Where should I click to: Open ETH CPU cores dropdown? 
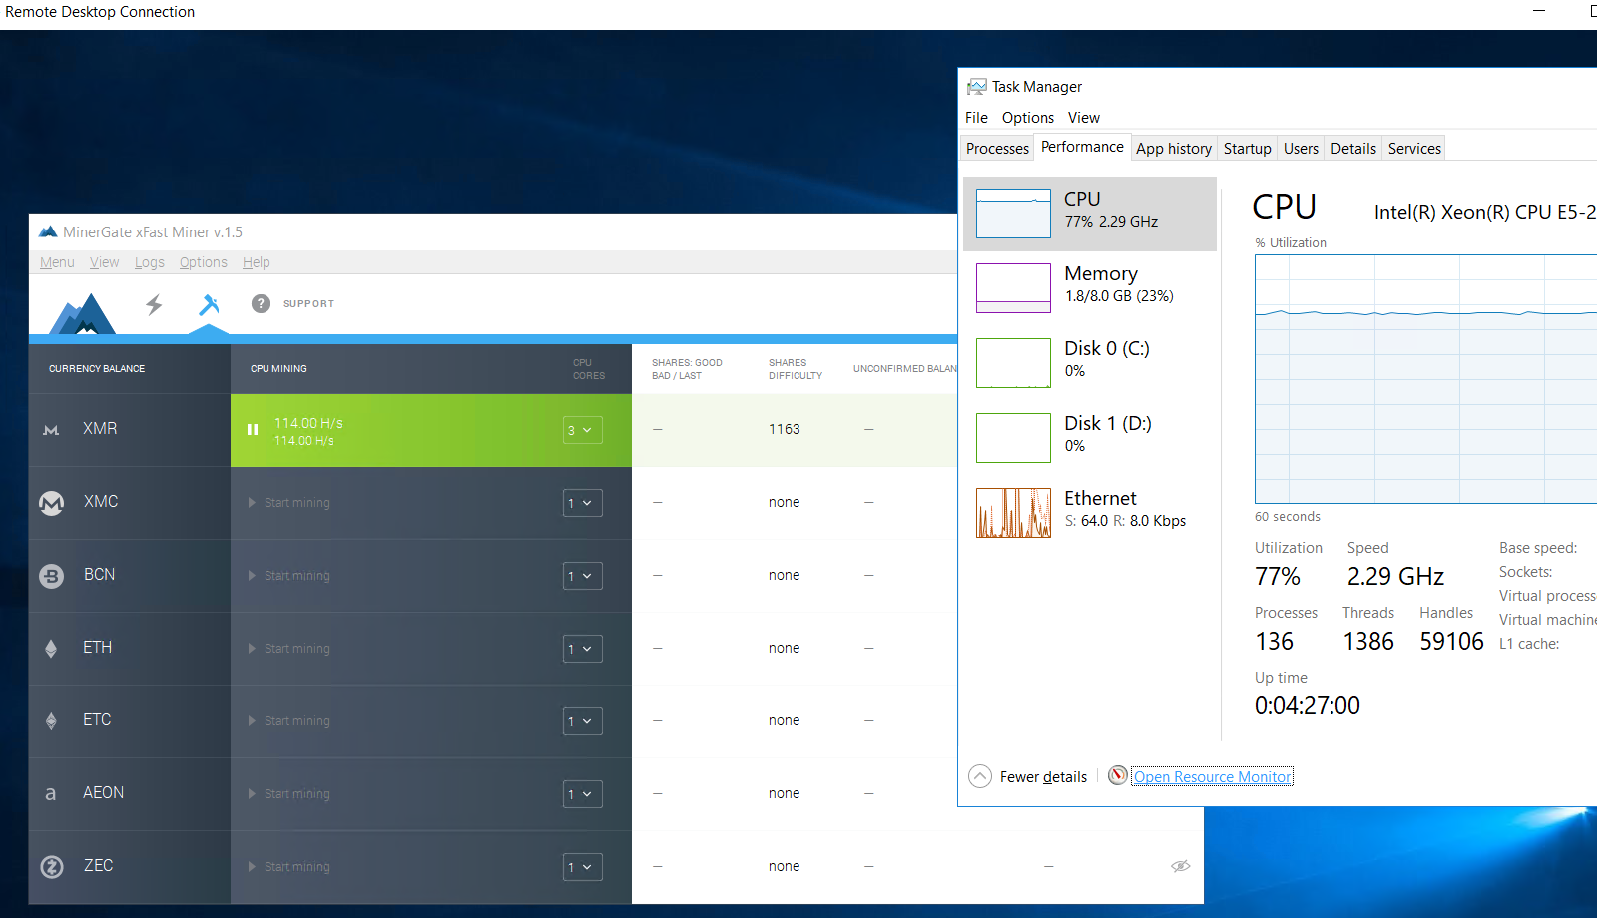[583, 649]
